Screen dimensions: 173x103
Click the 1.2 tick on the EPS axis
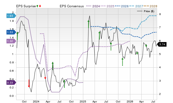coord(12,46)
